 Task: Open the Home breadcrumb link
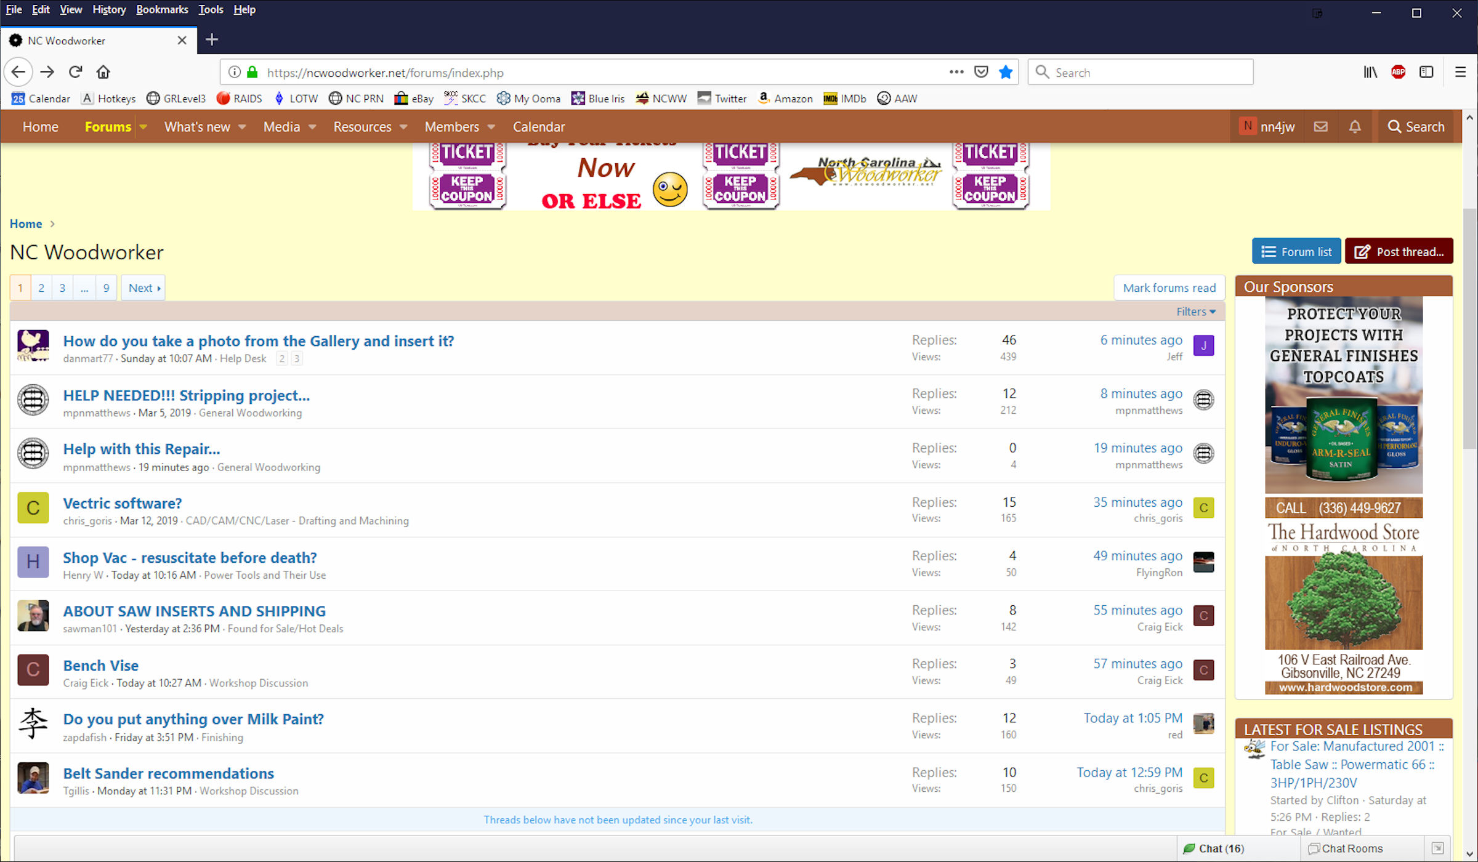pos(26,224)
